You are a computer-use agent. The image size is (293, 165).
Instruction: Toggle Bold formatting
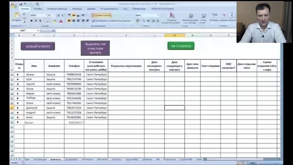(32, 21)
